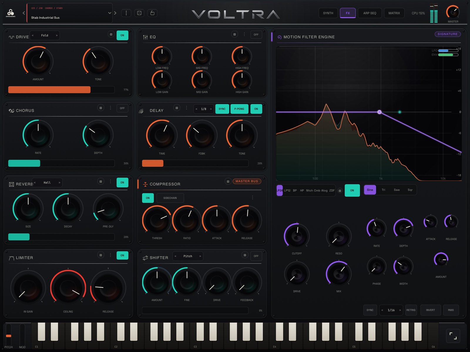Select the Saw LFO waveform
Screen dimensions: 470x352
pyautogui.click(x=397, y=190)
